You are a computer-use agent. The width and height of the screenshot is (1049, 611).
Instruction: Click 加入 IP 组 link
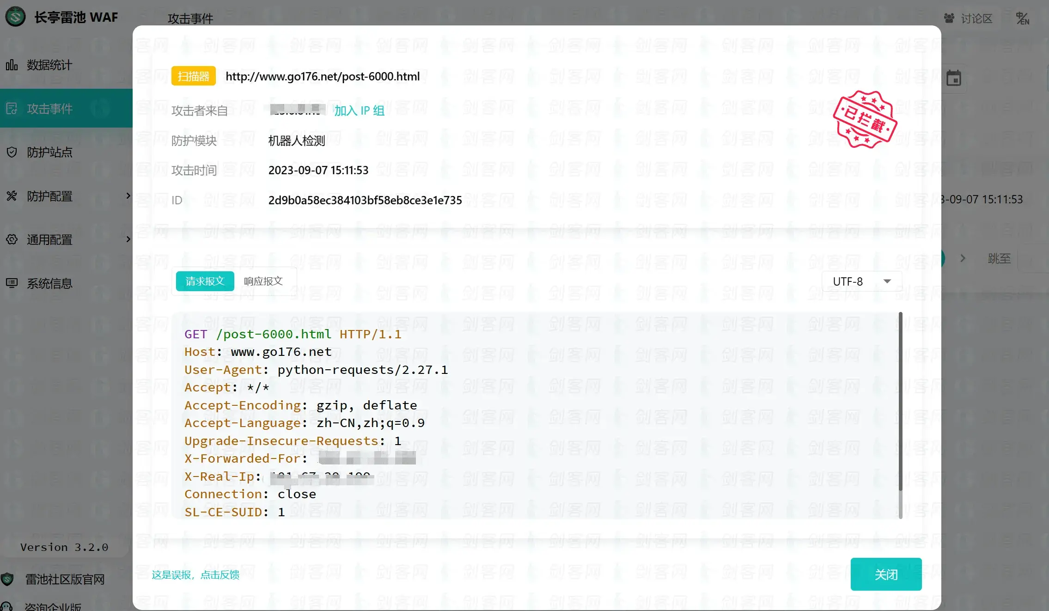(359, 110)
